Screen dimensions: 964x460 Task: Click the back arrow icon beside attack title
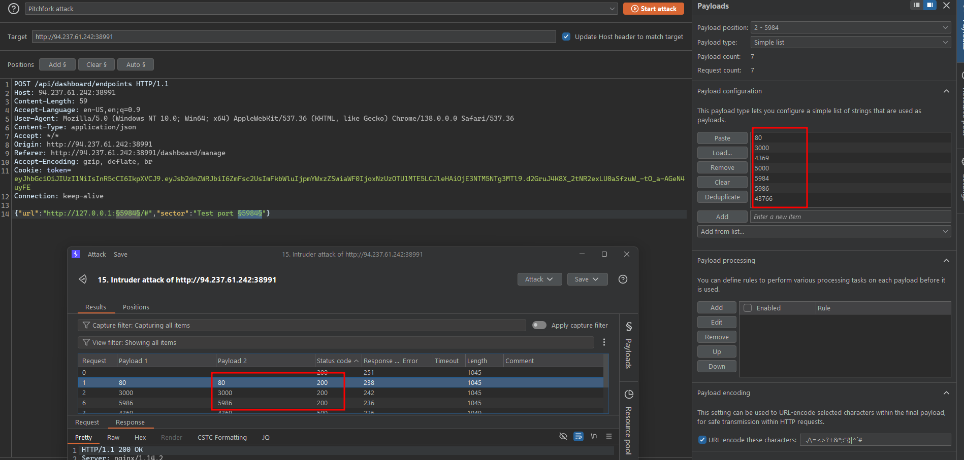coord(83,279)
